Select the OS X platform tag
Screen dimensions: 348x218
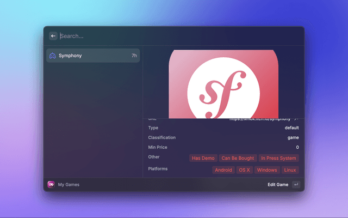244,170
